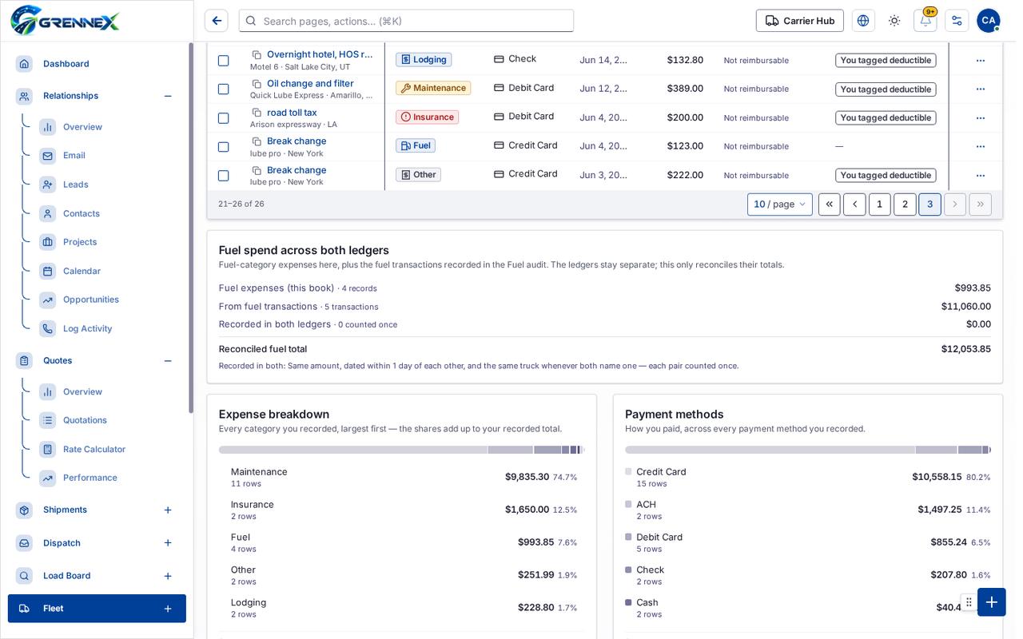Copy icon beside Oil change and filter
Image resolution: width=1023 pixels, height=639 pixels.
tap(257, 84)
